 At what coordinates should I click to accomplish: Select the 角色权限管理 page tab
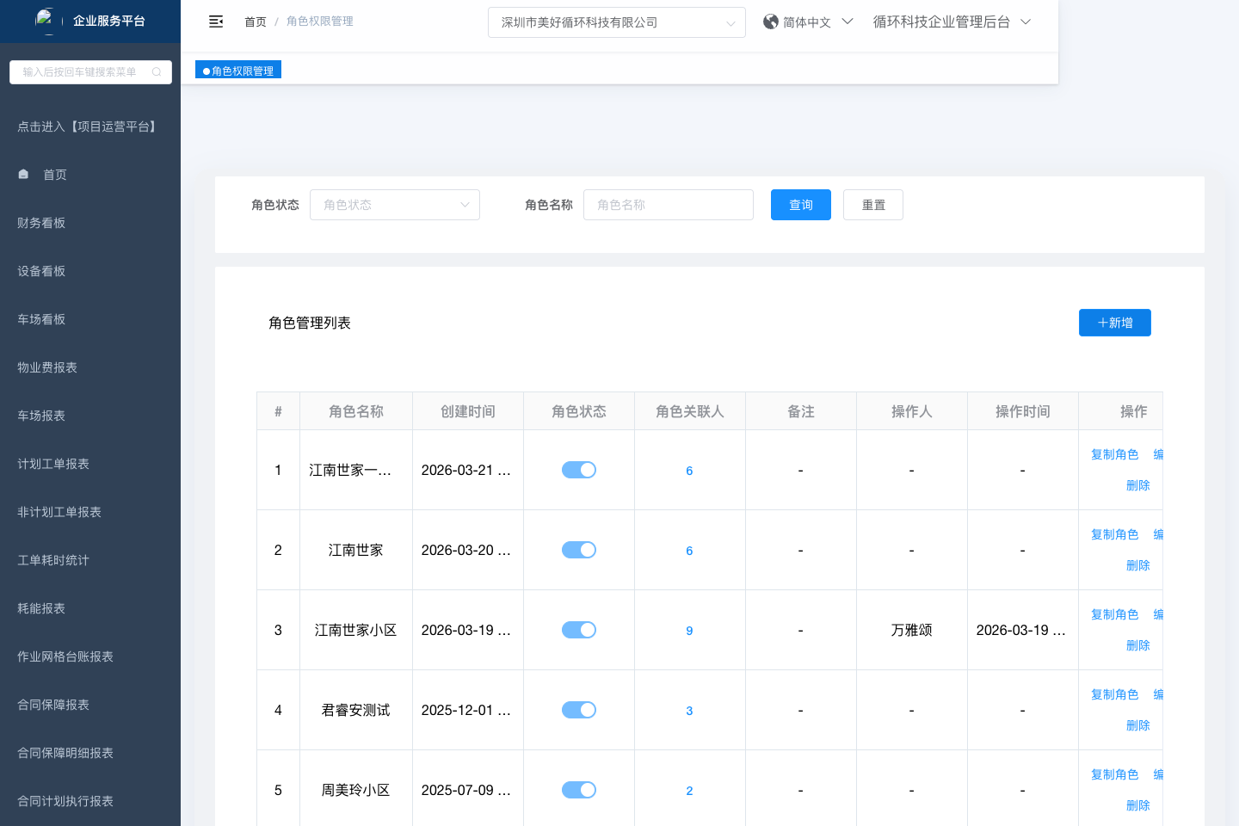pos(238,71)
